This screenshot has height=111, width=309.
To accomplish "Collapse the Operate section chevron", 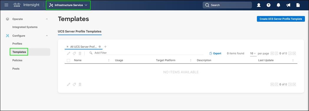I will (47, 19).
